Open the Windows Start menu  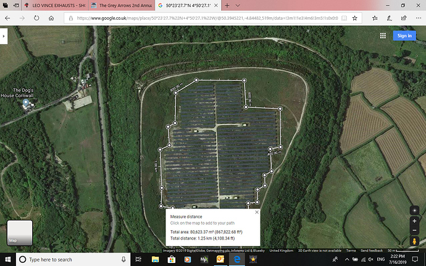[x=8, y=259]
